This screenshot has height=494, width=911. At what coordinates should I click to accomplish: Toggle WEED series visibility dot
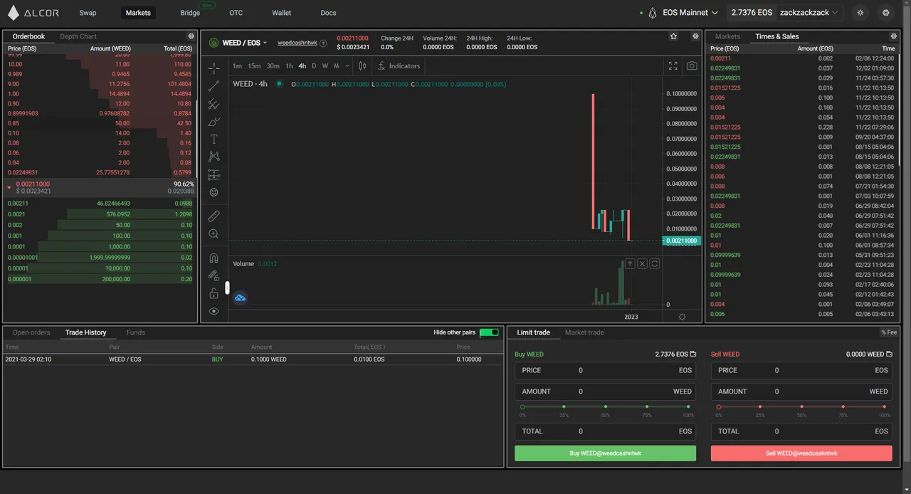coord(279,84)
